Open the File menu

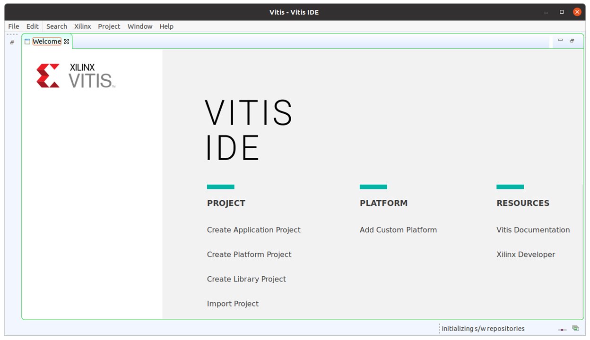click(14, 26)
